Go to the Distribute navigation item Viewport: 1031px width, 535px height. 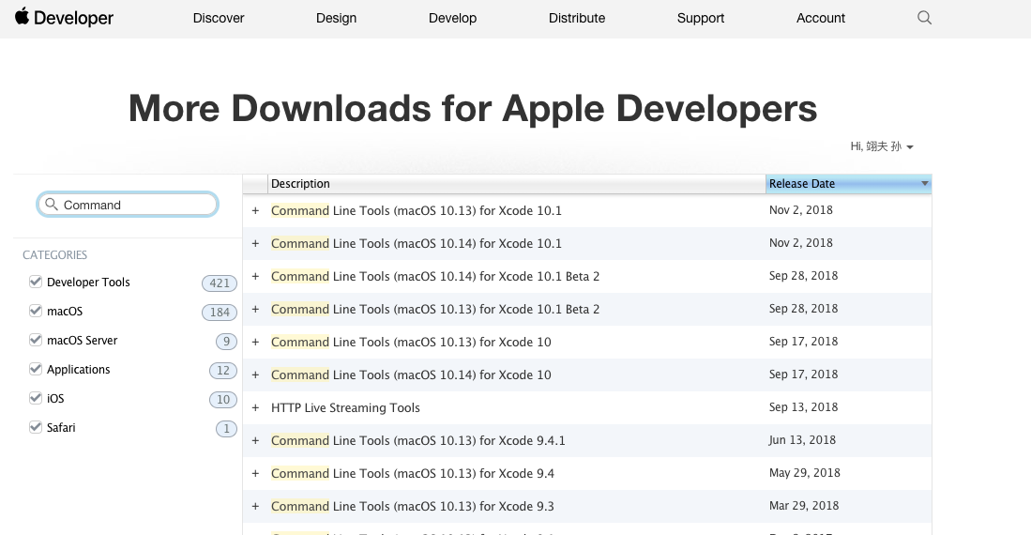[577, 18]
